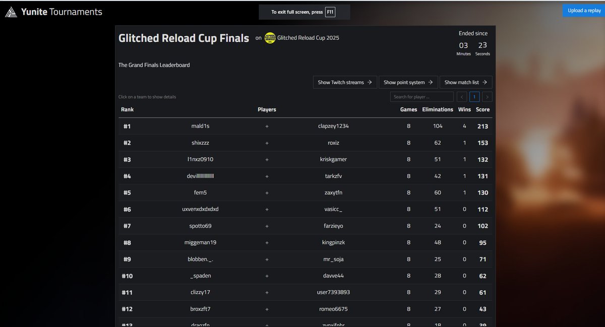Click player name zaxytfn
This screenshot has width=605, height=327.
click(333, 192)
